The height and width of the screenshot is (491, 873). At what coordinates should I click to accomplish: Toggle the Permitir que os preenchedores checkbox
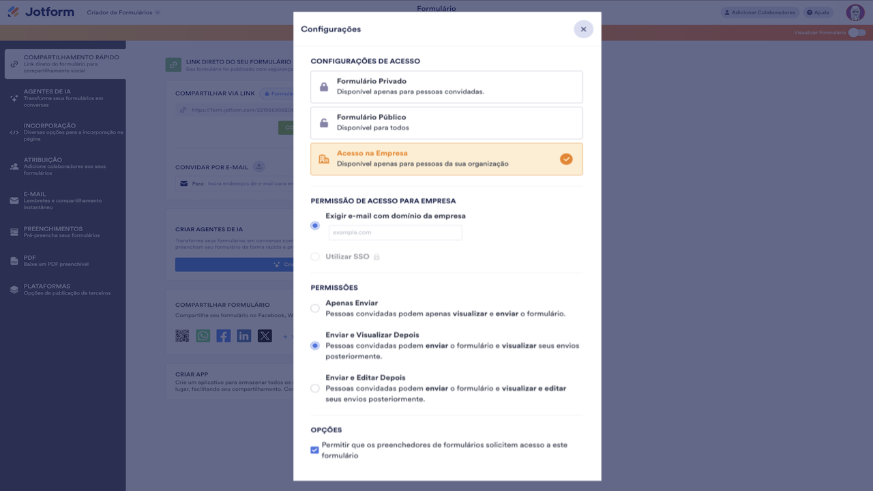point(314,450)
